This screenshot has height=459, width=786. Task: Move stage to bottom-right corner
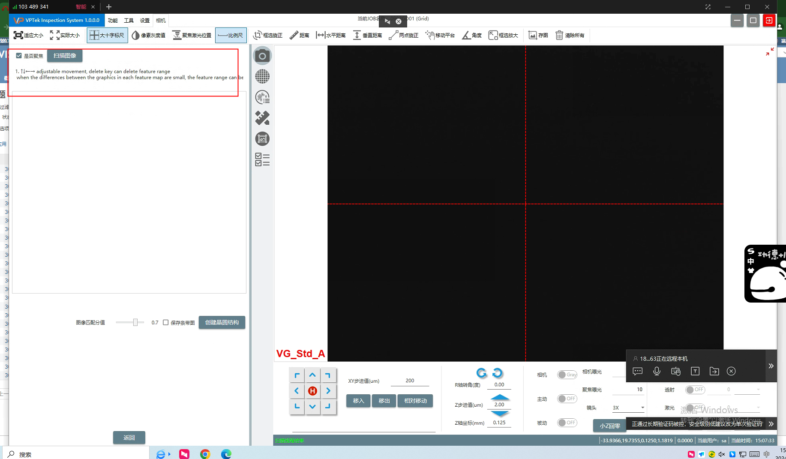coord(328,406)
